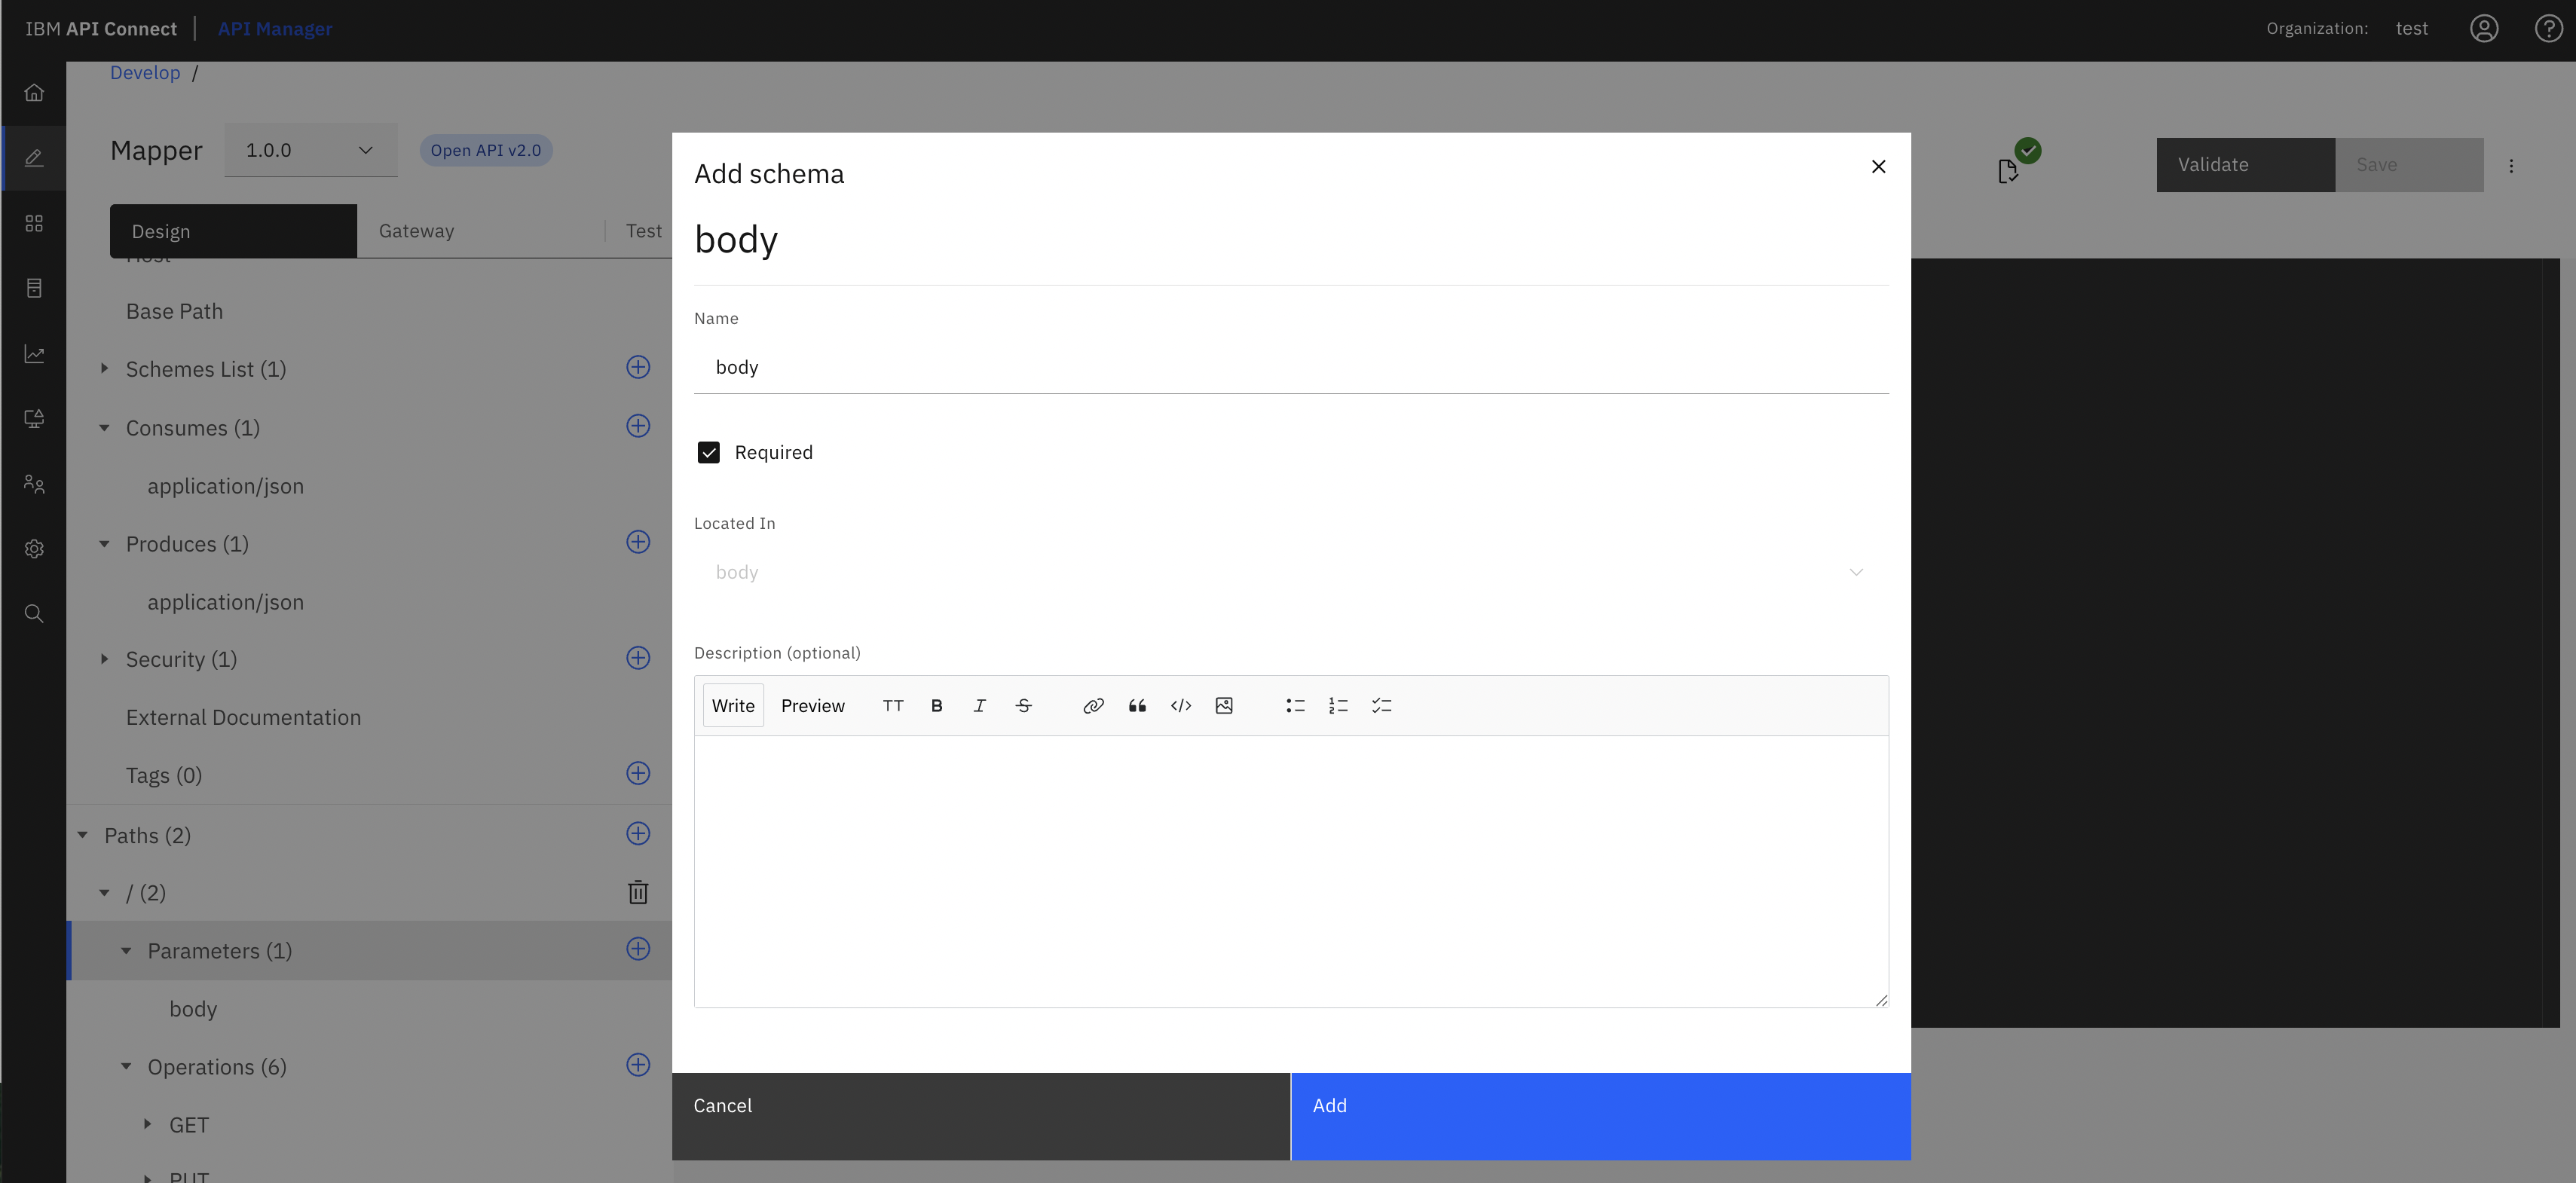This screenshot has height=1183, width=2576.
Task: Click the italic formatting icon
Action: 979,706
